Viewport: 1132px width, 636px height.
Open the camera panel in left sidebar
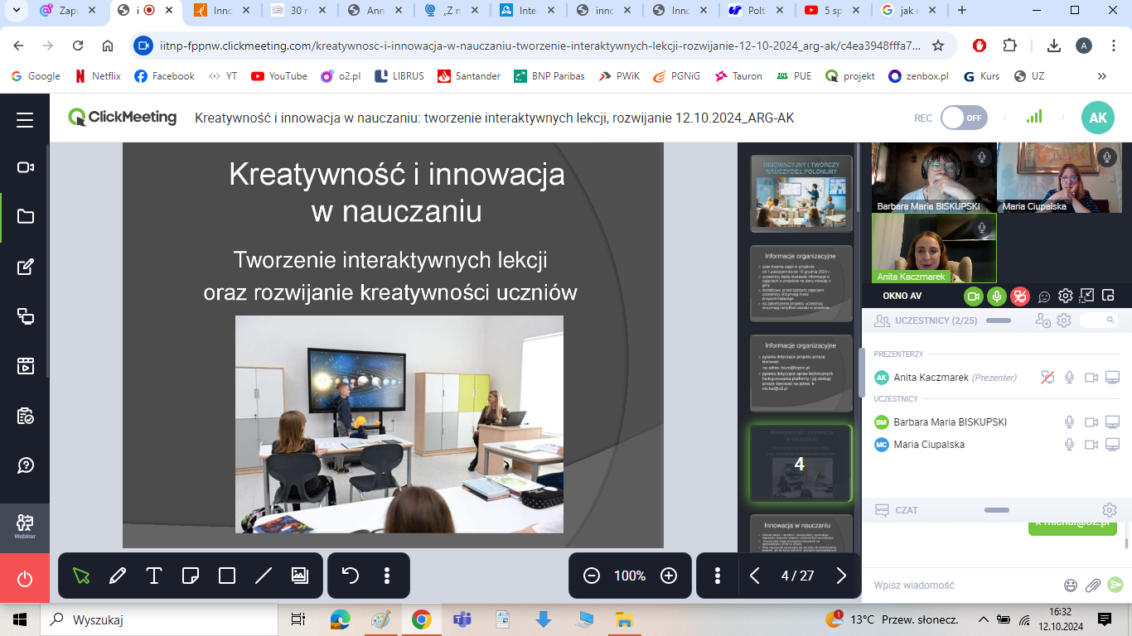(25, 167)
